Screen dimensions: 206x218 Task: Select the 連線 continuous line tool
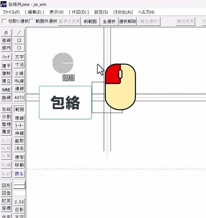pos(19,88)
